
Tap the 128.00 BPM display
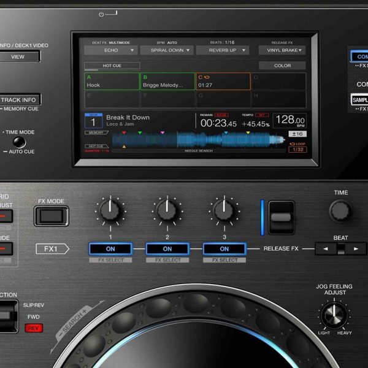point(290,121)
